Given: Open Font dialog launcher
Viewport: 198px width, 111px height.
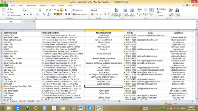Looking at the screenshot, I should tap(51, 18).
